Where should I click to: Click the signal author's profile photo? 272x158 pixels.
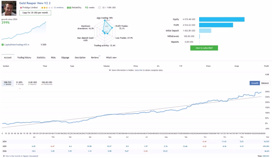(9, 8)
